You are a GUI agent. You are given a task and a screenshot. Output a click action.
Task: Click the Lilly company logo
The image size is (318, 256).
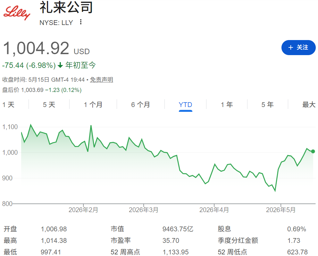click(17, 13)
